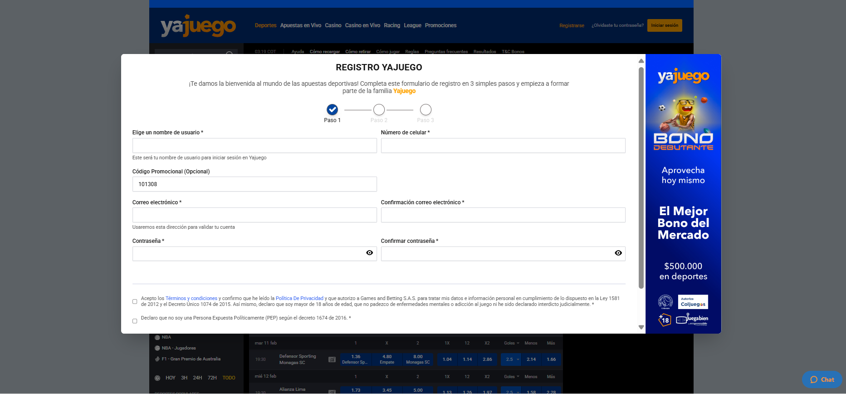Open Preguntas frecuentes link
This screenshot has height=394, width=846.
(446, 52)
